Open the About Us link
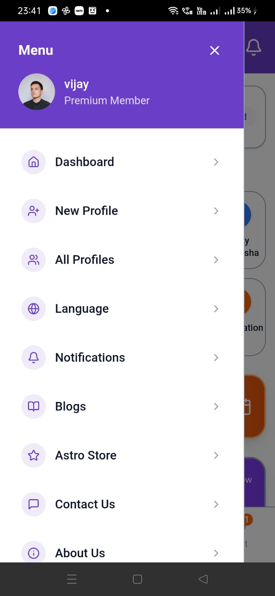This screenshot has height=596, width=275. [x=80, y=553]
